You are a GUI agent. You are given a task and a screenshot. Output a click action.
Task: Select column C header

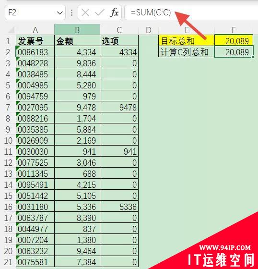(x=119, y=30)
